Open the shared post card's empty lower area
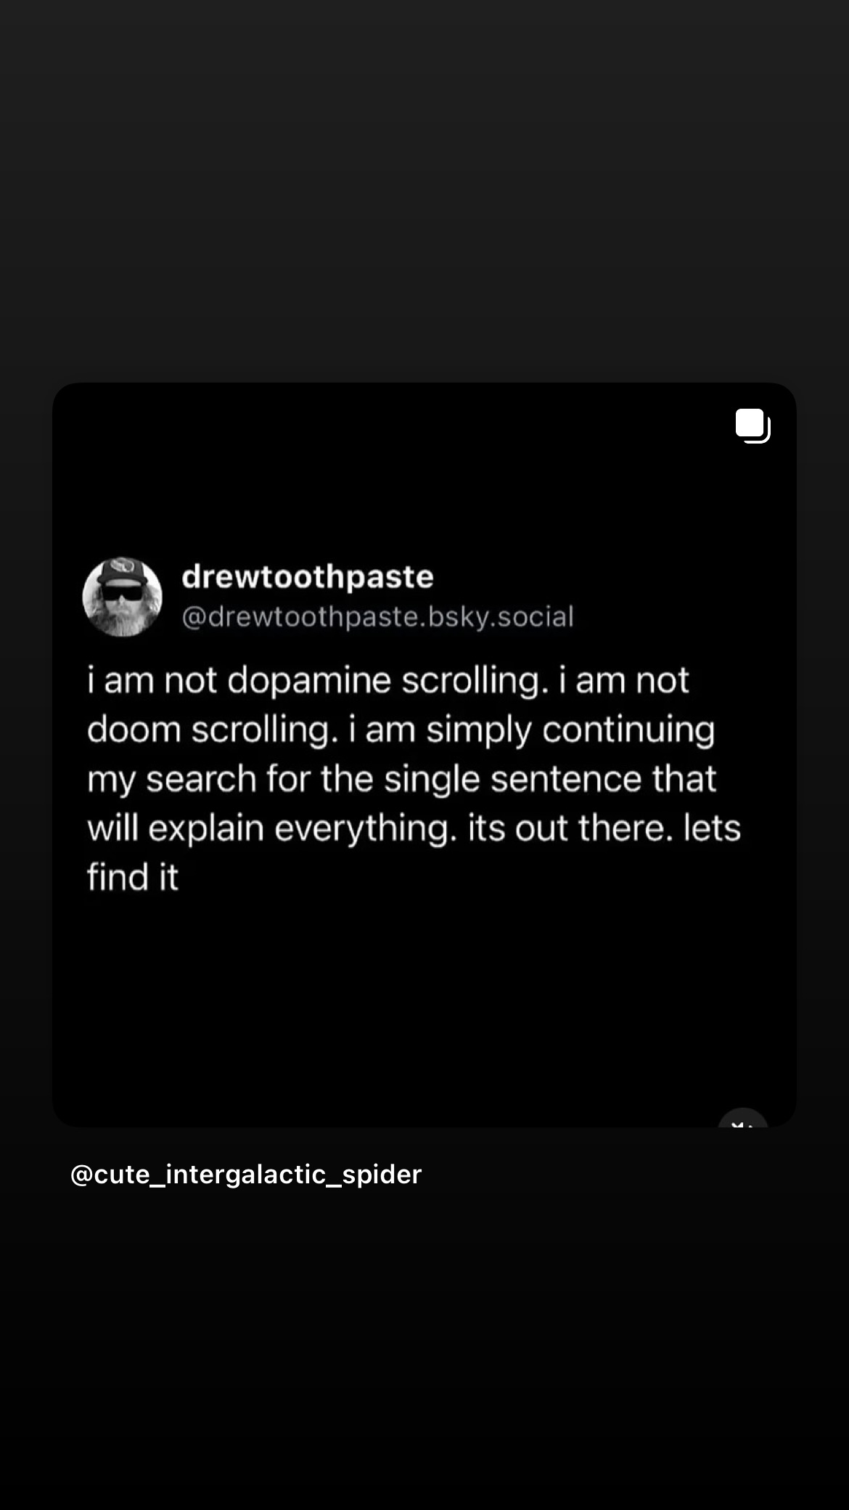 pyautogui.click(x=424, y=1009)
